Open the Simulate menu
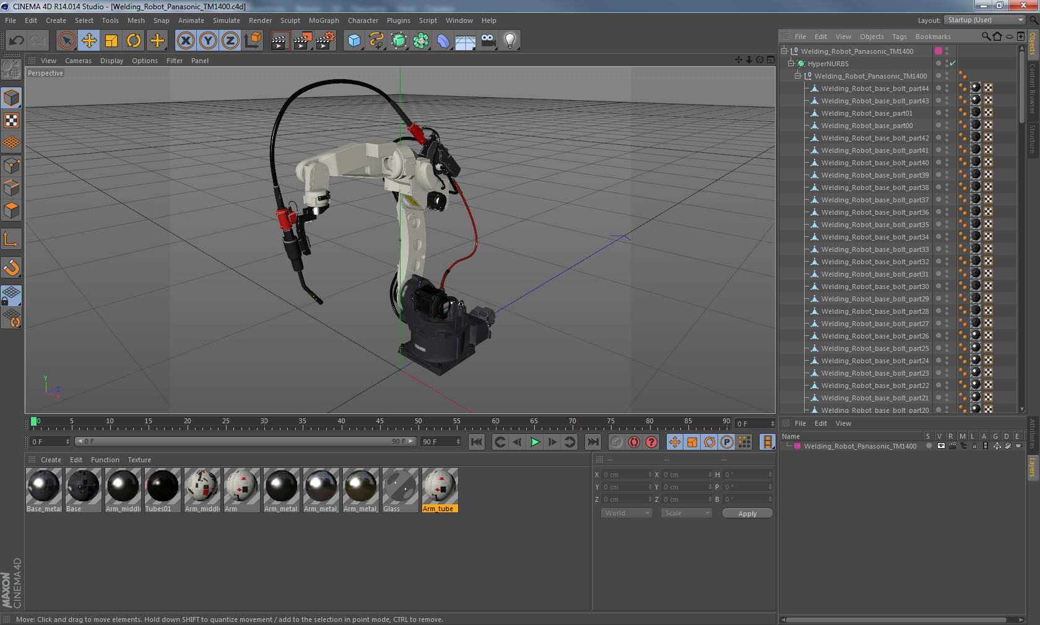Image resolution: width=1040 pixels, height=625 pixels. pyautogui.click(x=227, y=20)
